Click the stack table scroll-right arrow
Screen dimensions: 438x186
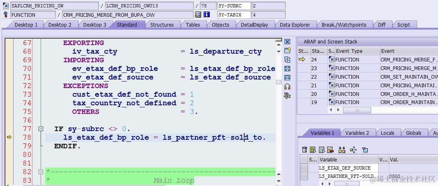338,110
